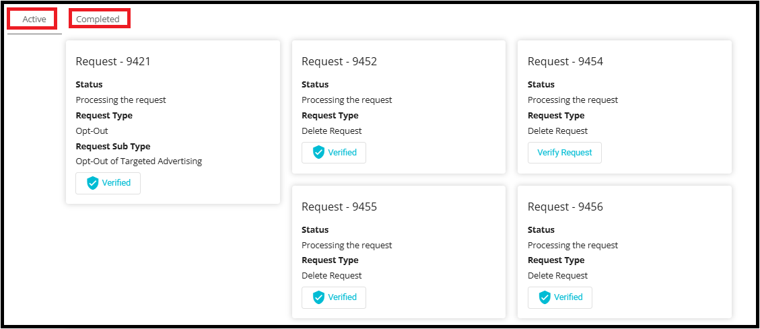The image size is (760, 329).
Task: Click the Verified text on Request 9421
Action: pos(116,183)
